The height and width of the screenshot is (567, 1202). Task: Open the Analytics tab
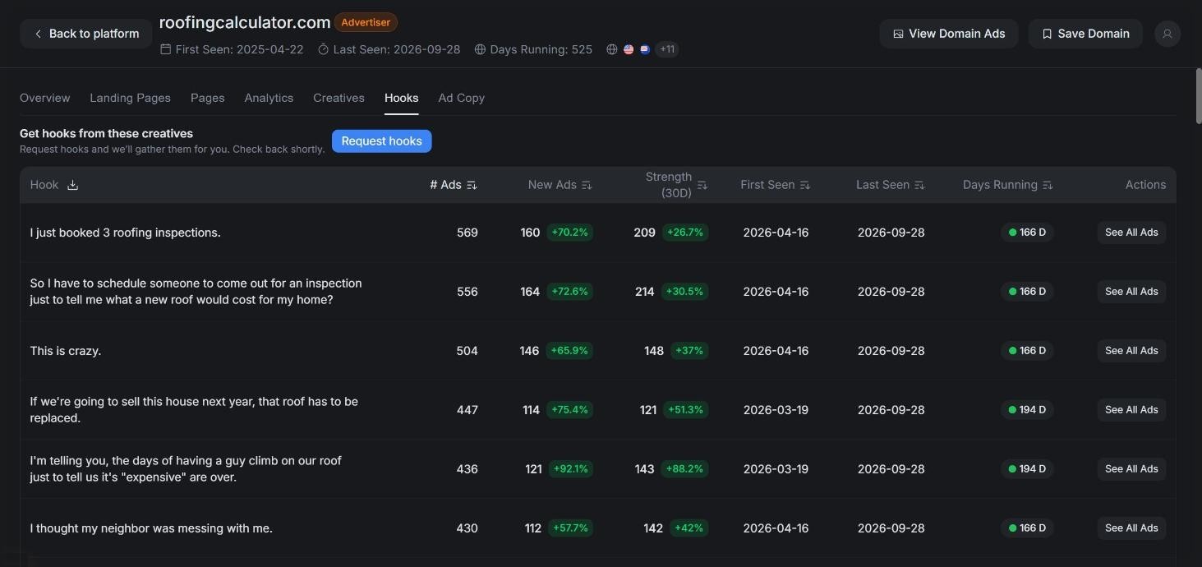click(269, 98)
